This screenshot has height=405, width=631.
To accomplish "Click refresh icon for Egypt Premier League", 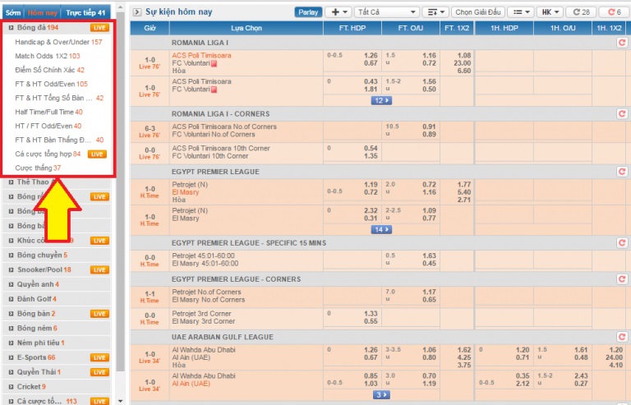I will pyautogui.click(x=620, y=172).
